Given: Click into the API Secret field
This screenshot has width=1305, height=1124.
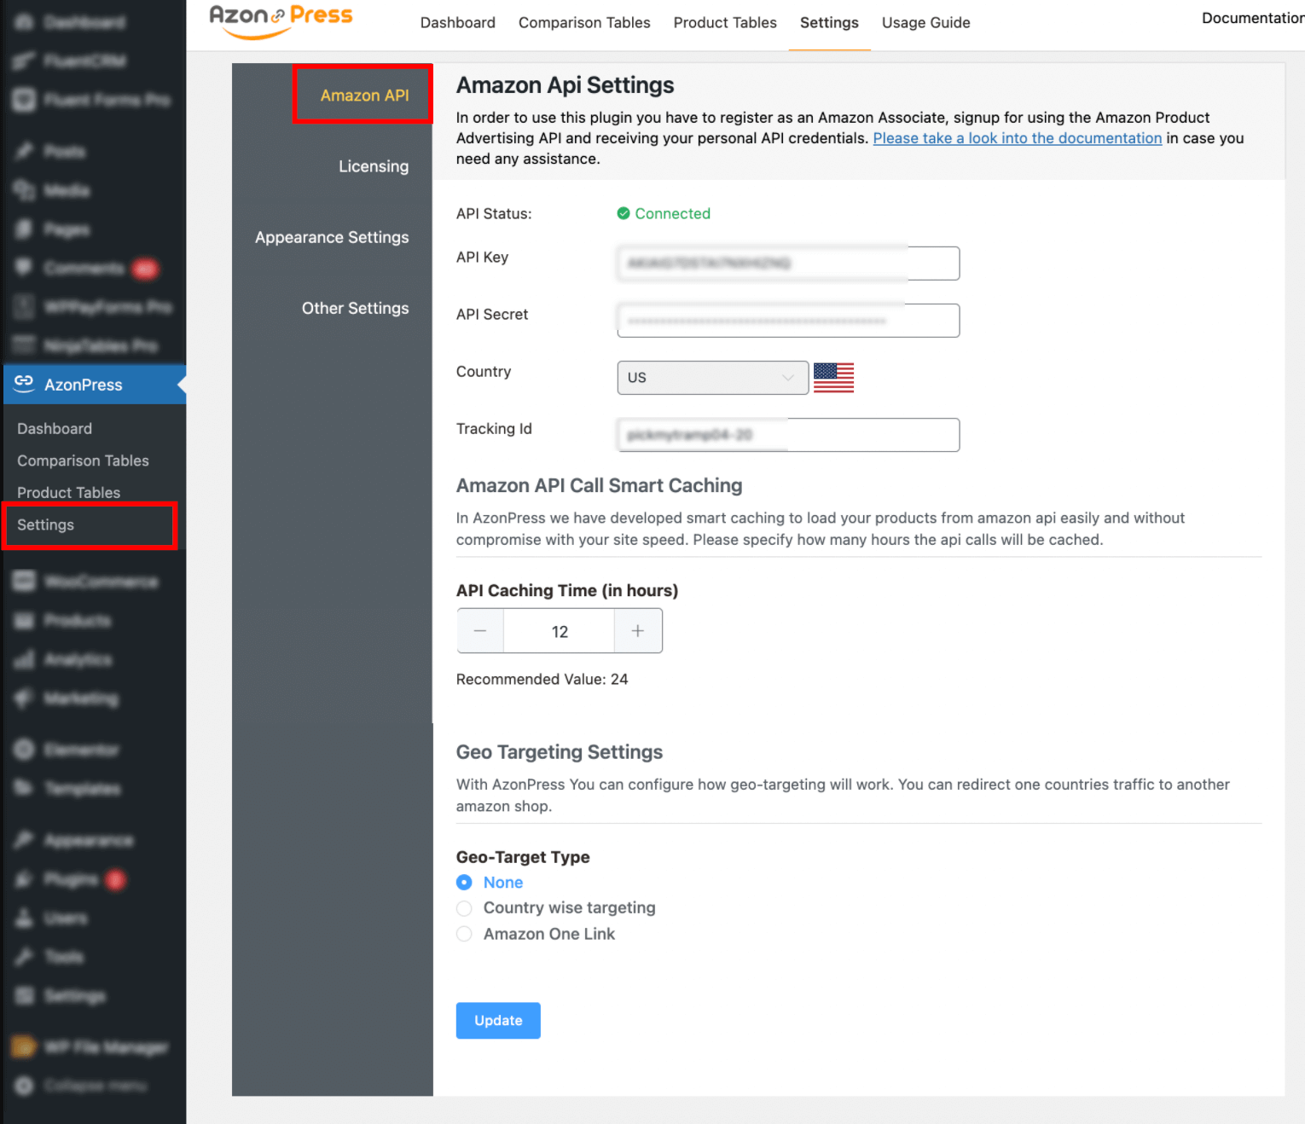Looking at the screenshot, I should click(788, 321).
